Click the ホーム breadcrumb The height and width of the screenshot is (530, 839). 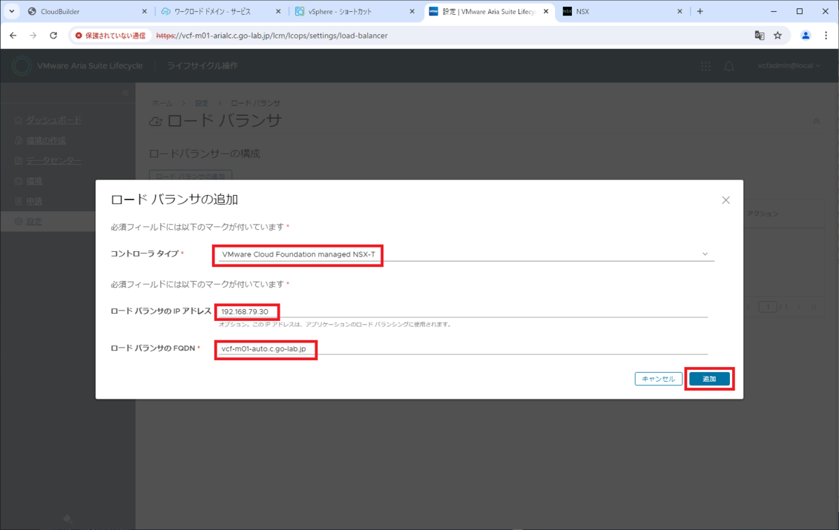(162, 103)
